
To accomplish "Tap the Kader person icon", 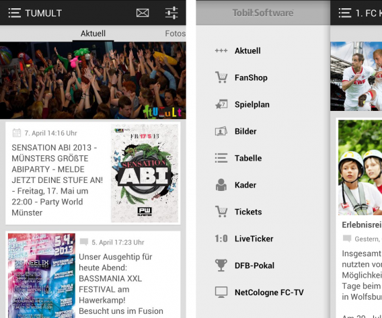I will tap(221, 185).
